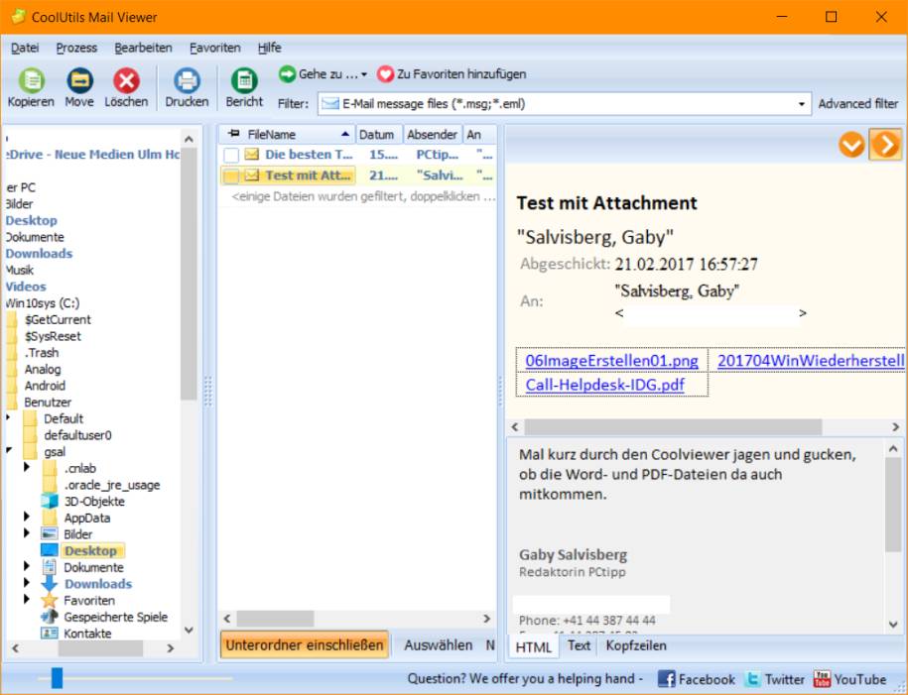Viewport: 908px width, 695px height.
Task: Click the Kopieren toolbar icon
Action: tap(32, 80)
